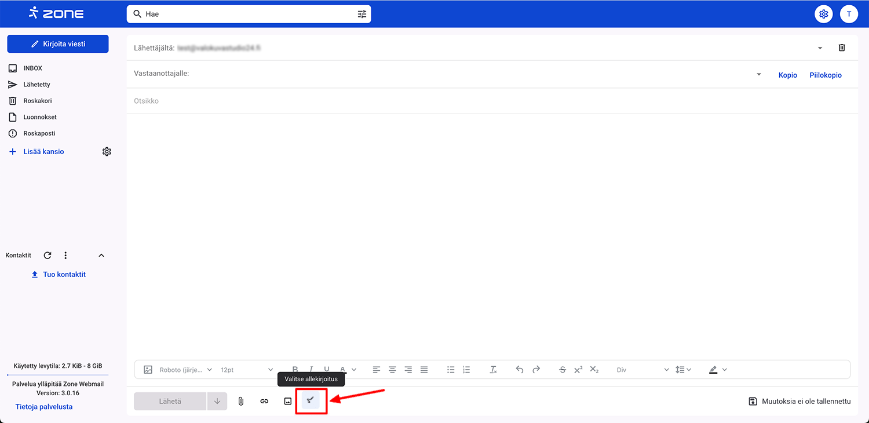Open settings gear in the top bar
The height and width of the screenshot is (423, 869).
[x=823, y=14]
